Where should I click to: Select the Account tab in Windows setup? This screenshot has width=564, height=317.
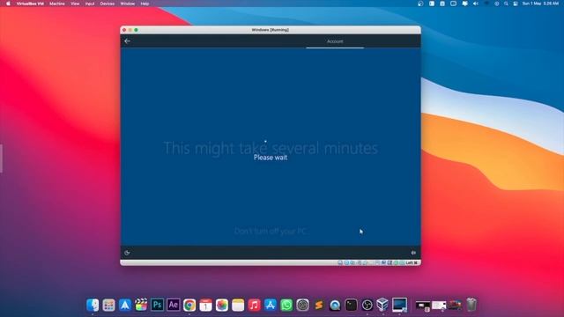pyautogui.click(x=335, y=41)
